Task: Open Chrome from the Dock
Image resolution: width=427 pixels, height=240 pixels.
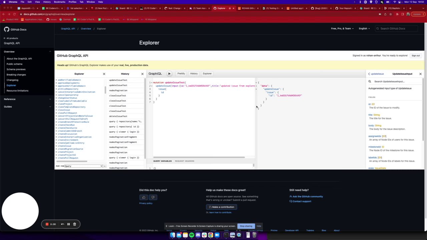Action: (210, 235)
